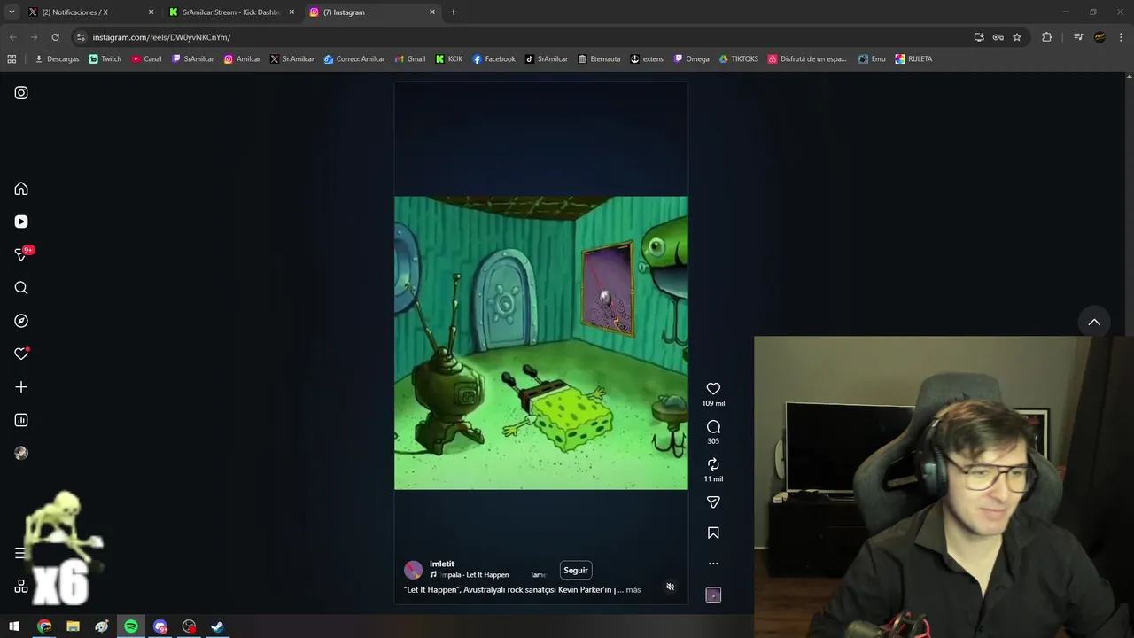This screenshot has height=638, width=1134.
Task: Open OBS Studio from the taskbar
Action: 189,626
